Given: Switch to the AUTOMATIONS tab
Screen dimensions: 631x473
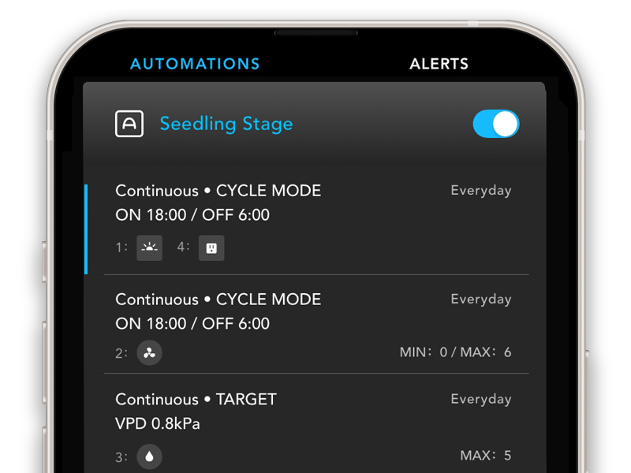Looking at the screenshot, I should (x=195, y=64).
